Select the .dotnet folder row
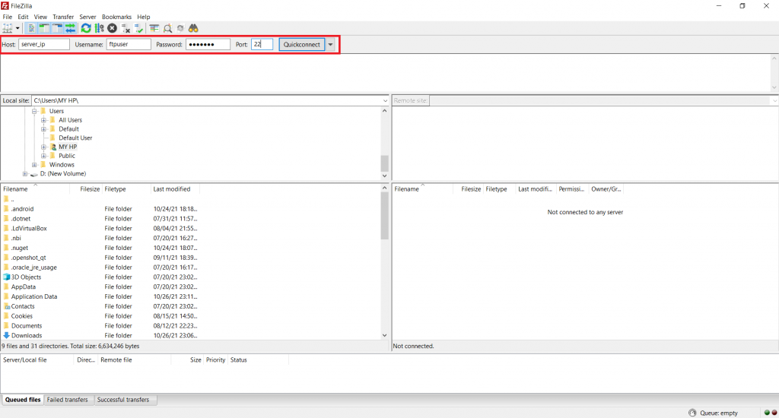Image resolution: width=779 pixels, height=418 pixels. [x=100, y=219]
